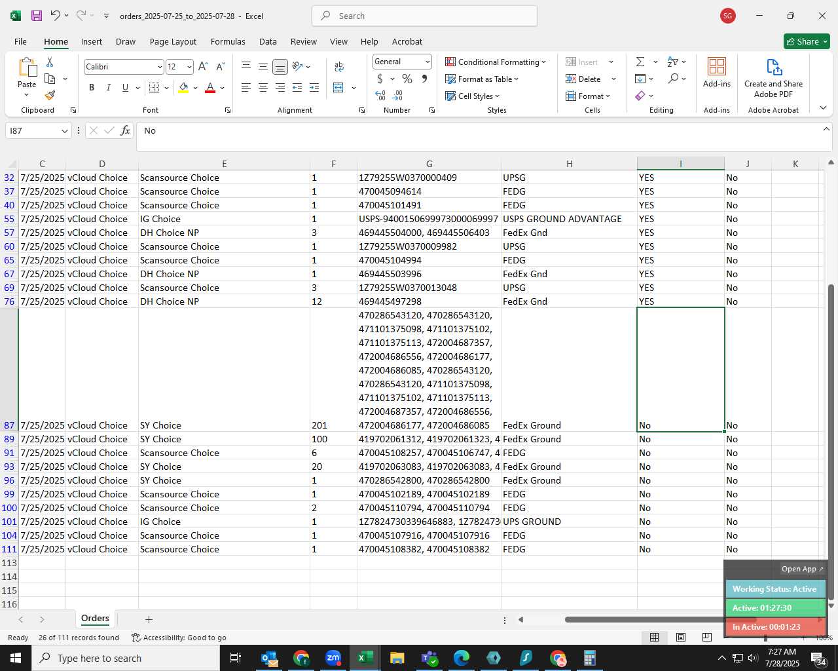
Task: Click the Find & Select magnifier icon
Action: click(673, 79)
